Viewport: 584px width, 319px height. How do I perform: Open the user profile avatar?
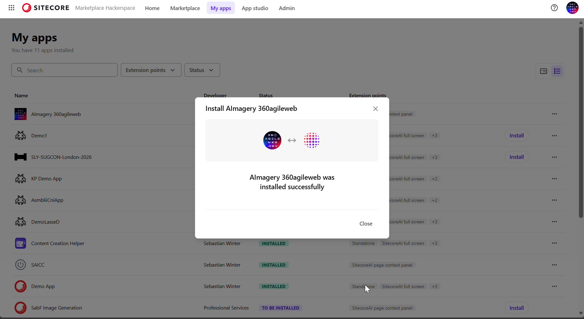tap(572, 8)
